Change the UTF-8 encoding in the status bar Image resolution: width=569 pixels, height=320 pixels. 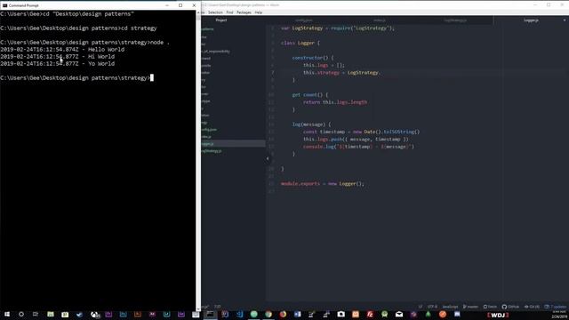click(x=432, y=307)
